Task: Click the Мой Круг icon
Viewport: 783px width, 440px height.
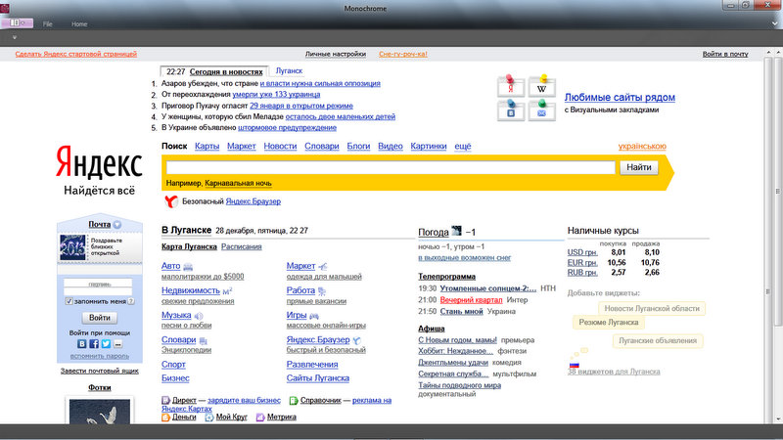Action: point(209,418)
